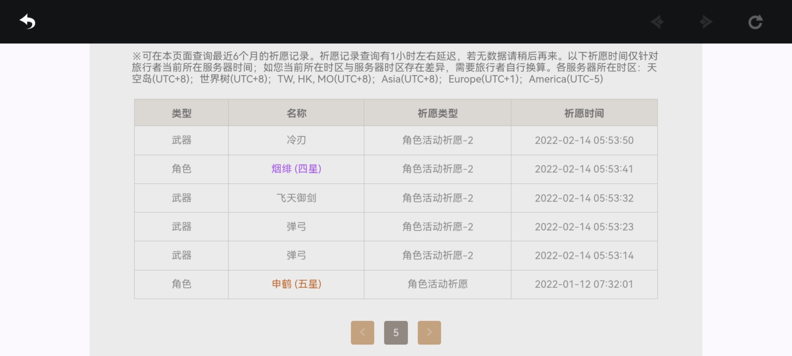Click 角色活动祈愿 in the 申鹤 row
This screenshot has width=792, height=356.
(x=438, y=284)
